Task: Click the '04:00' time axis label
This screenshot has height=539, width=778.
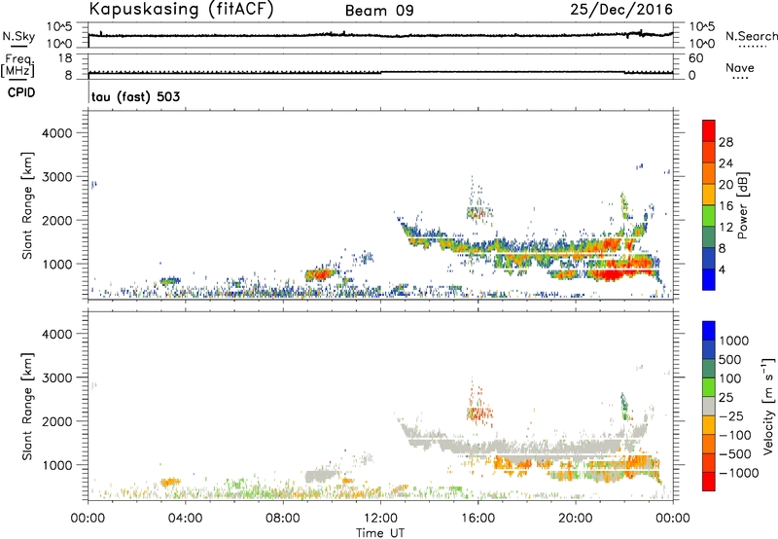Action: 185,519
